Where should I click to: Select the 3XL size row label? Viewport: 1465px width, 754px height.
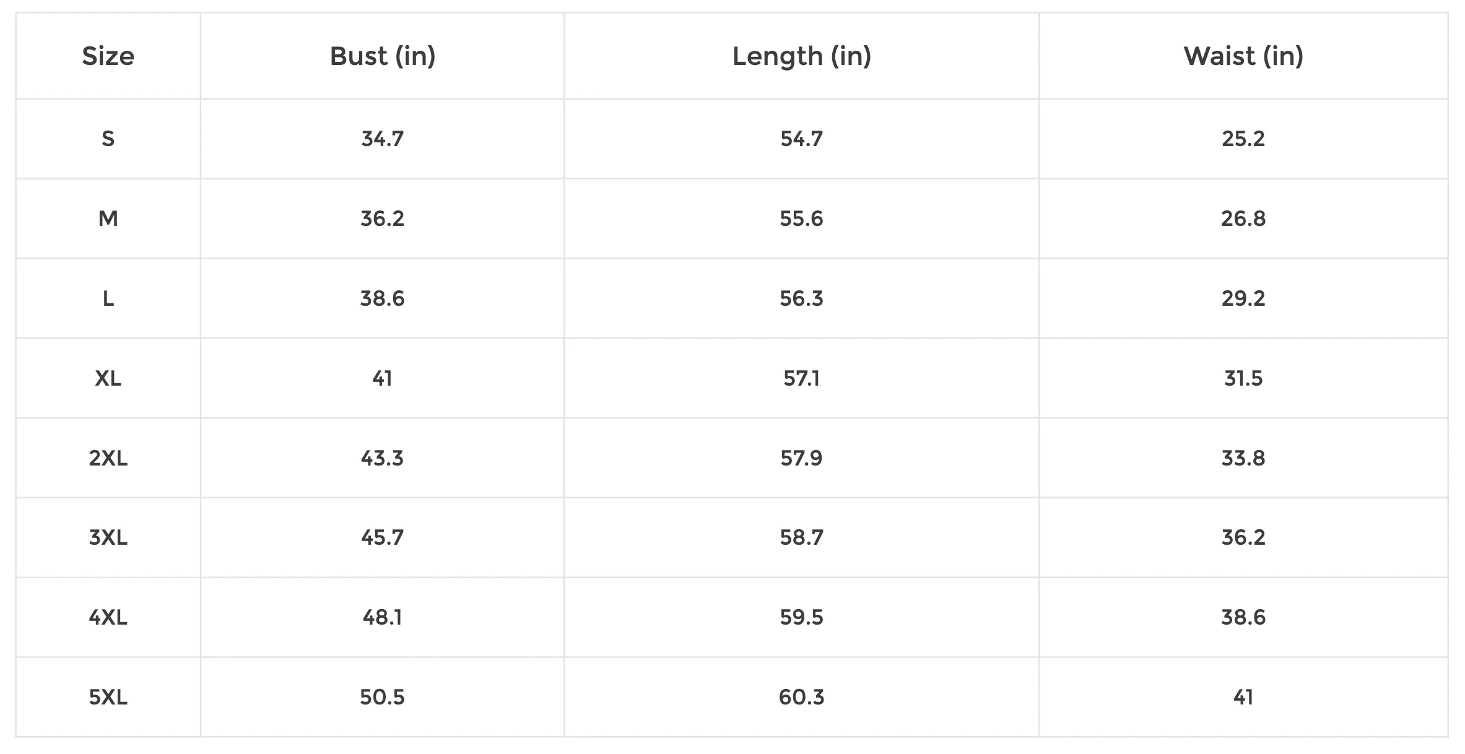[x=108, y=537]
